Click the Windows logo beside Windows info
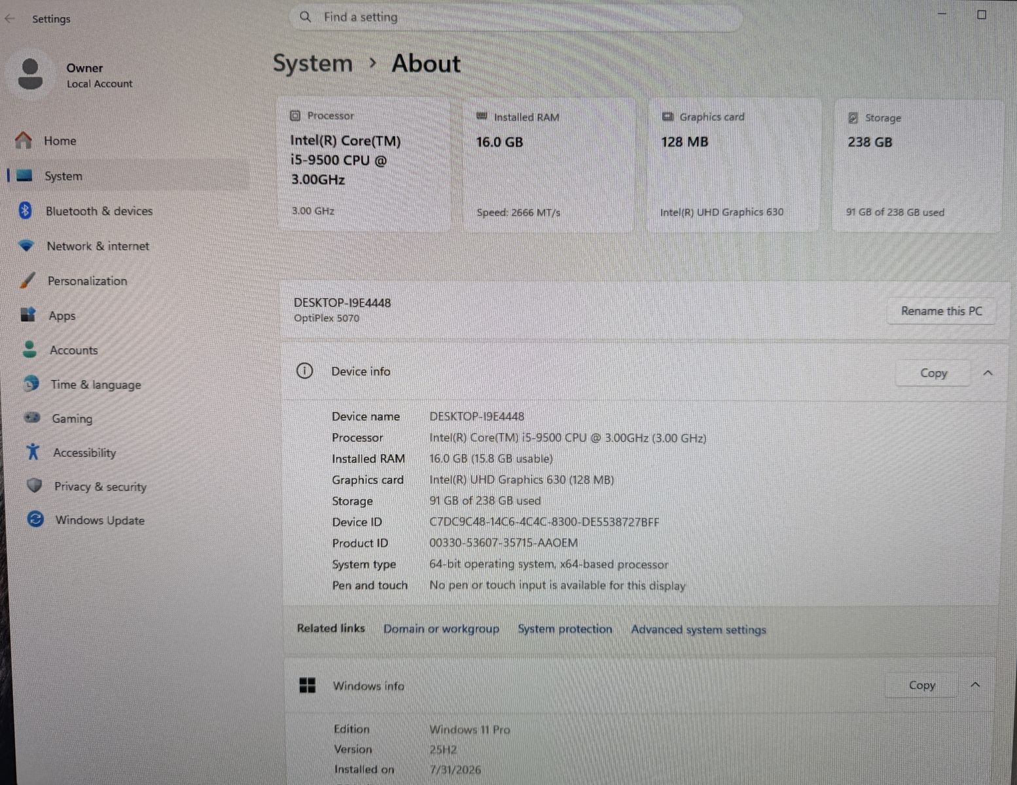 pos(307,685)
